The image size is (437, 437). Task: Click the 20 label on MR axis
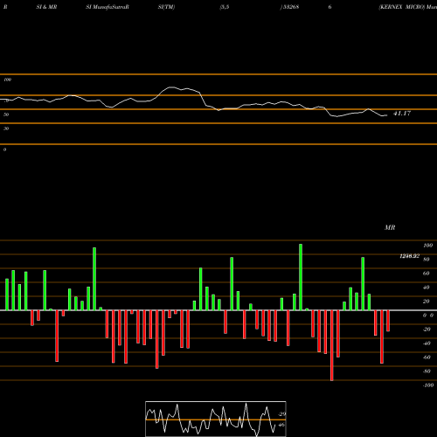pyautogui.click(x=427, y=302)
